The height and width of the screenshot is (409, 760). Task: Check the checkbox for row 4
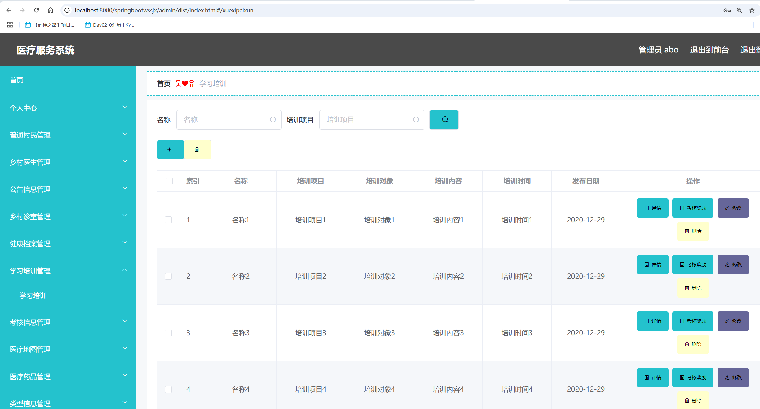(168, 389)
